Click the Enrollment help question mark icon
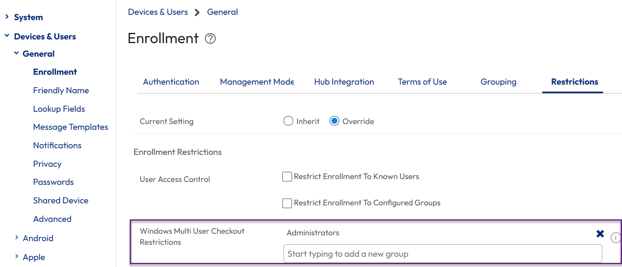This screenshot has height=267, width=622. (210, 39)
